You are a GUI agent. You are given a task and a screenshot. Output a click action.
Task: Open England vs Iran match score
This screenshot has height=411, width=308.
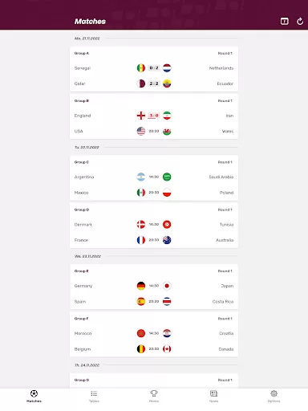pos(154,116)
